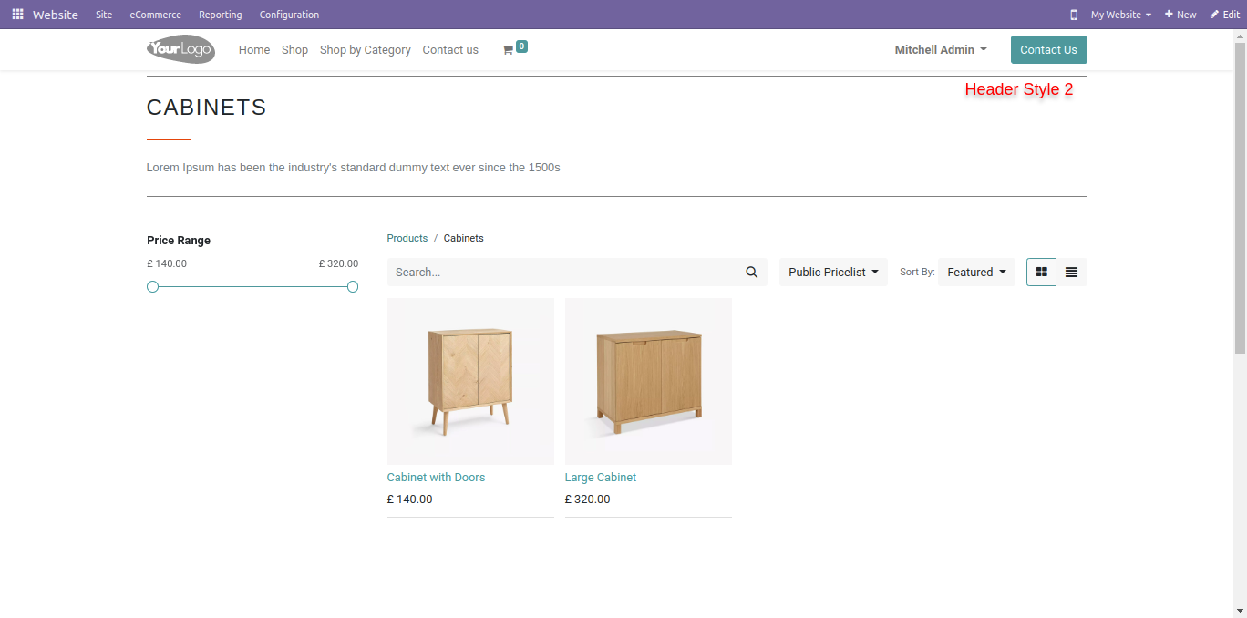The image size is (1247, 618).
Task: Click the YourLogo site logo
Action: coord(180,49)
